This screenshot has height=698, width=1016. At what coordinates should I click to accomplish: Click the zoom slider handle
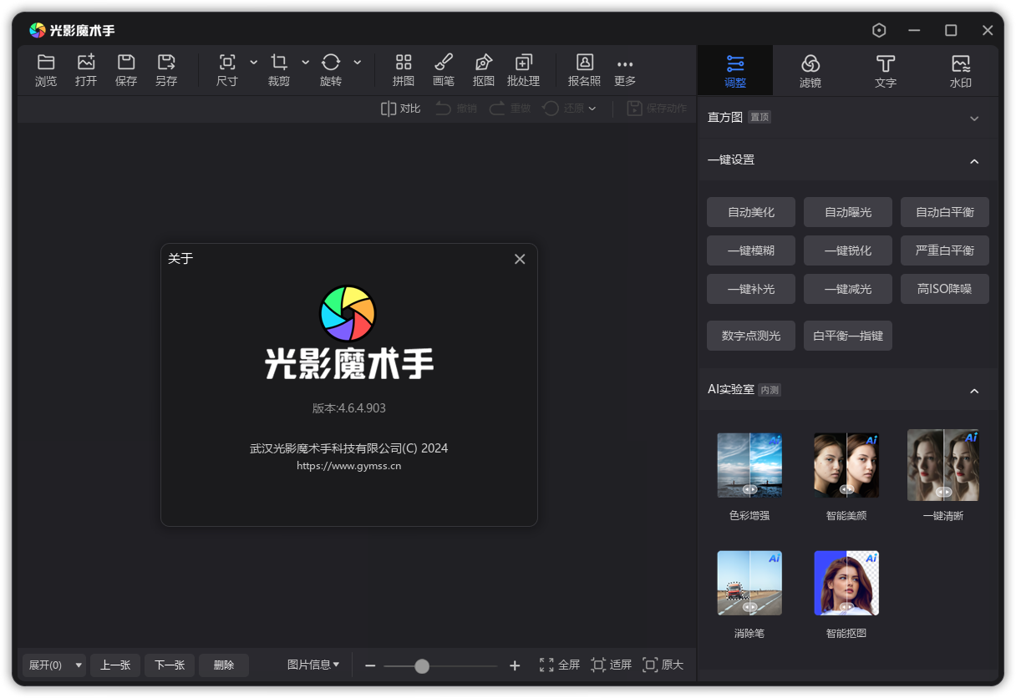pyautogui.click(x=422, y=665)
